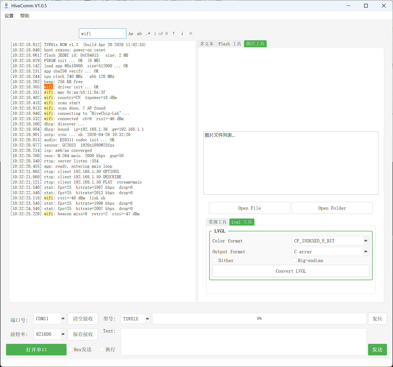Toggle whole word (ab) search option
Viewport: 393px width, 367px height.
coord(139,33)
